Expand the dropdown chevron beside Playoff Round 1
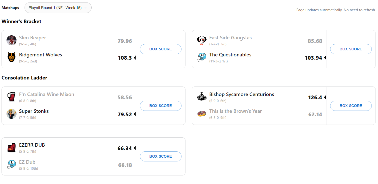The image size is (378, 184). coord(86,8)
